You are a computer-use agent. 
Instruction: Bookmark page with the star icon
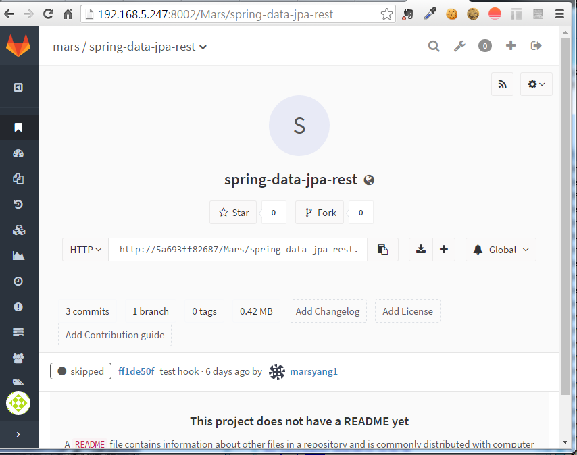(386, 14)
